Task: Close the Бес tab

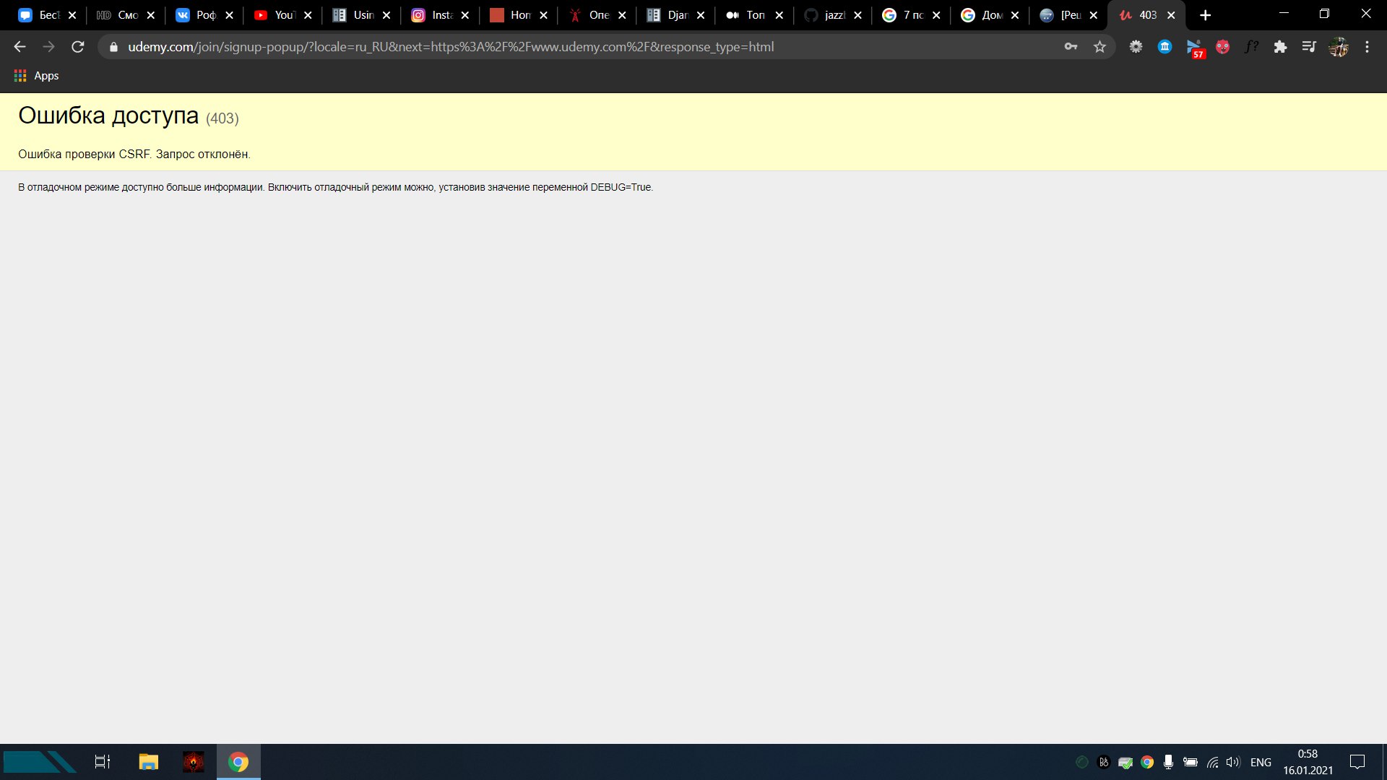Action: pos(72,15)
